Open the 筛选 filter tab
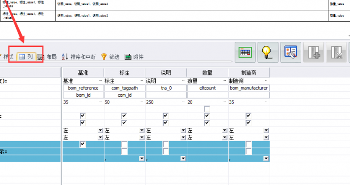Image resolution: width=350 pixels, height=185 pixels. [110, 57]
